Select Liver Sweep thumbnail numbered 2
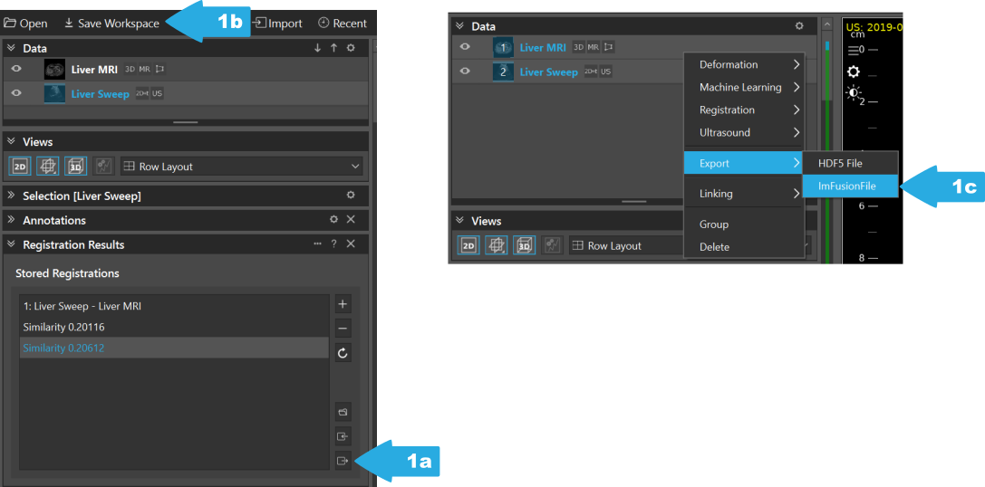985x487 pixels. [x=503, y=72]
